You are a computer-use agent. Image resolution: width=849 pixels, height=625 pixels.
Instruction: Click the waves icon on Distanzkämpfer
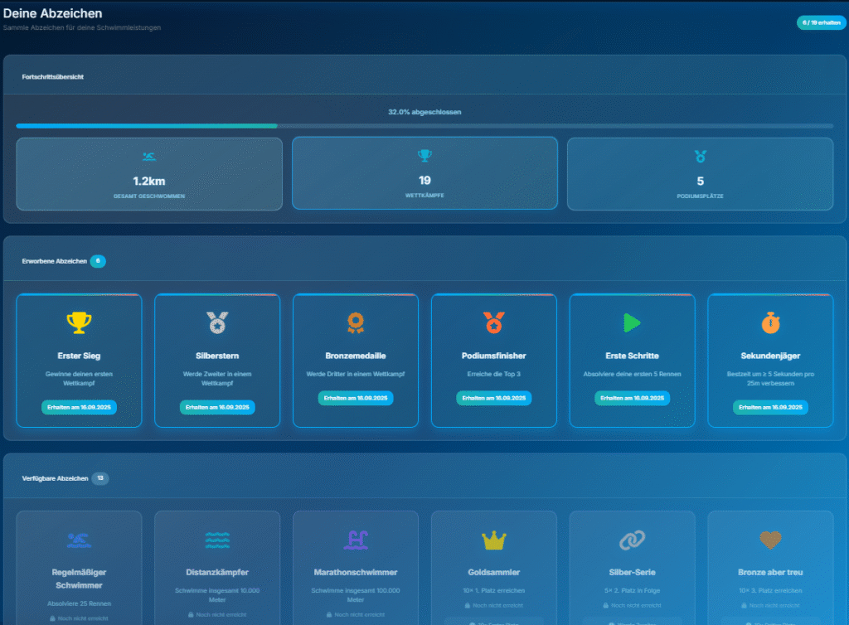coord(217,540)
